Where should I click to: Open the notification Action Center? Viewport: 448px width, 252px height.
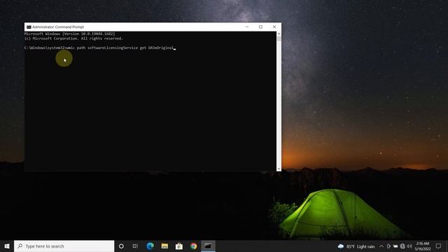coord(439,246)
